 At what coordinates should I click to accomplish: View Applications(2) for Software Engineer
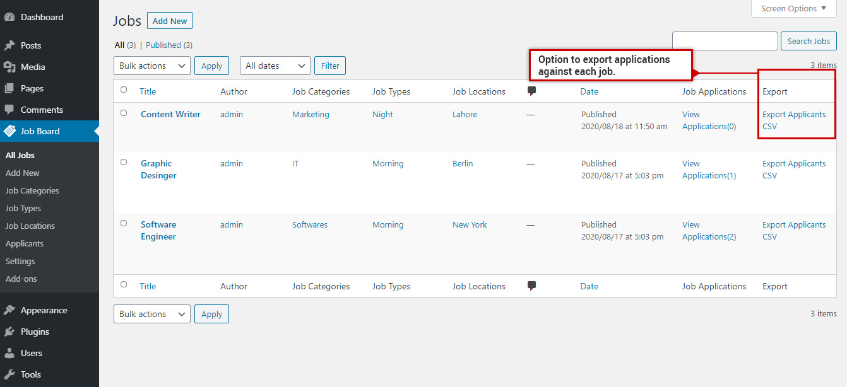coord(709,231)
